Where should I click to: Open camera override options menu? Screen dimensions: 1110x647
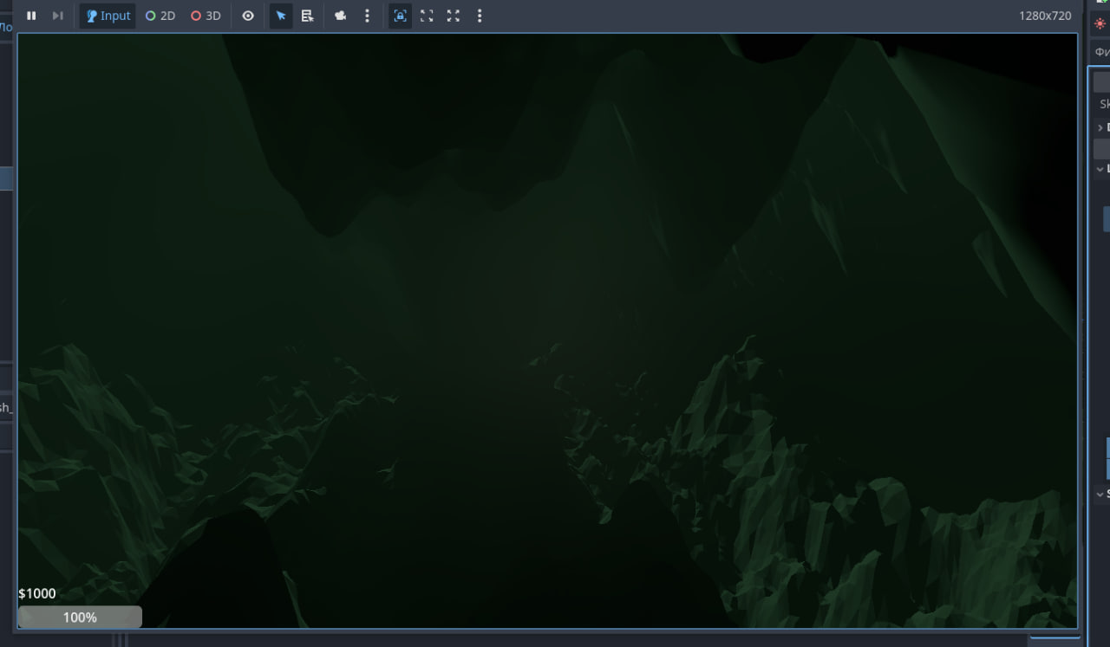click(x=367, y=16)
